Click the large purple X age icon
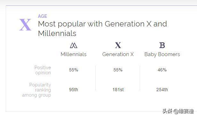197x117 pixels. (25, 25)
